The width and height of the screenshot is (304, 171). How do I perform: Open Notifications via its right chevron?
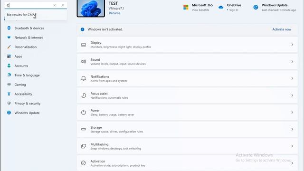(x=292, y=78)
